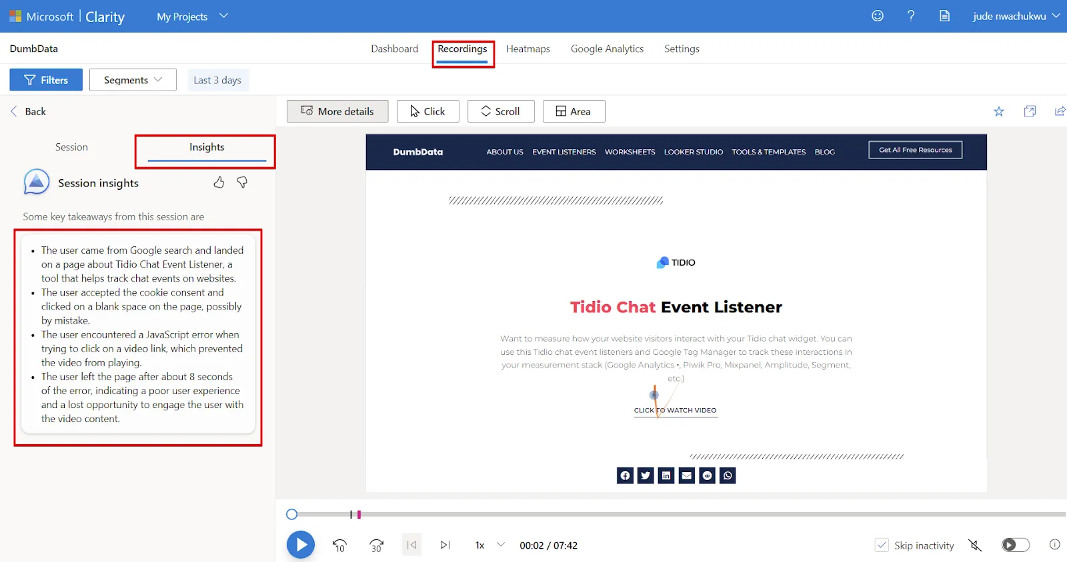Click Get All Free Resources button
Screen dimensions: 1067x562
click(915, 150)
